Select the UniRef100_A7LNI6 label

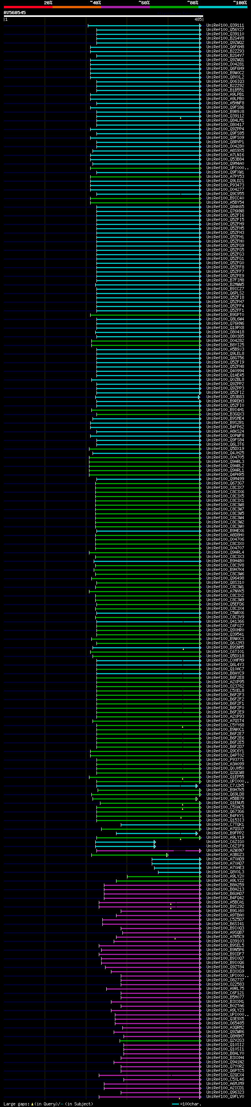click(225, 155)
